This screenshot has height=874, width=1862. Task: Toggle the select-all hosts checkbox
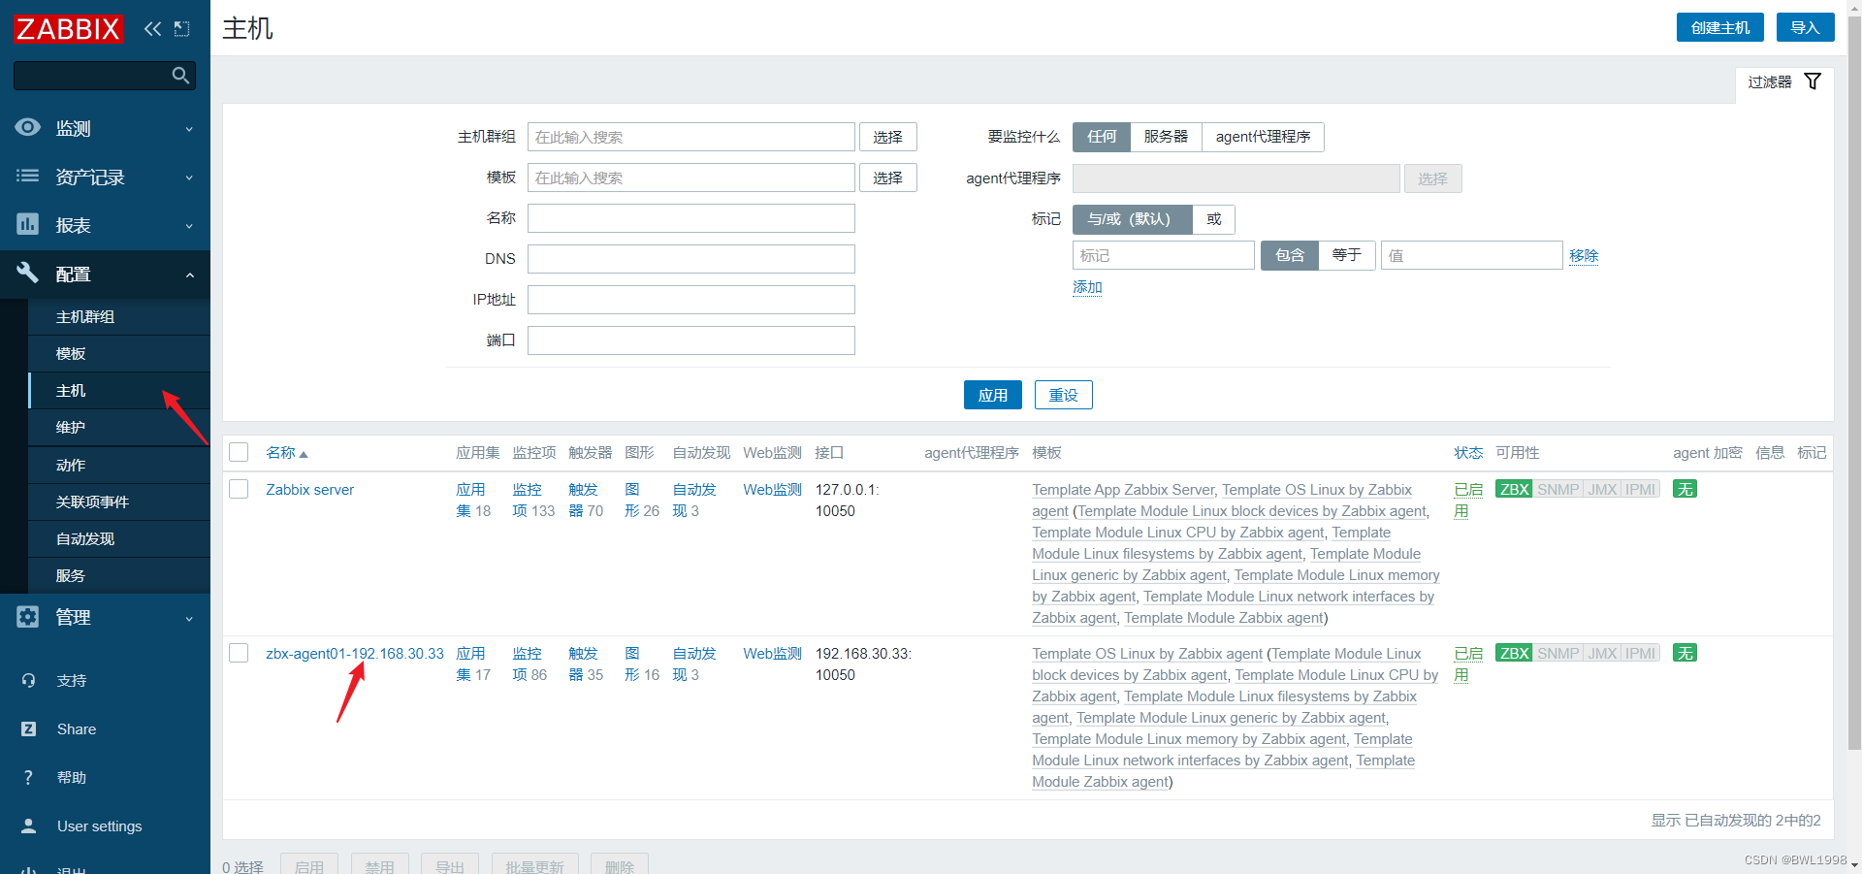pos(239,452)
